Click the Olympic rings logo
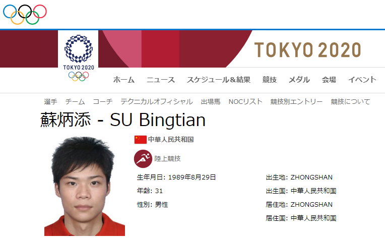 [25, 15]
